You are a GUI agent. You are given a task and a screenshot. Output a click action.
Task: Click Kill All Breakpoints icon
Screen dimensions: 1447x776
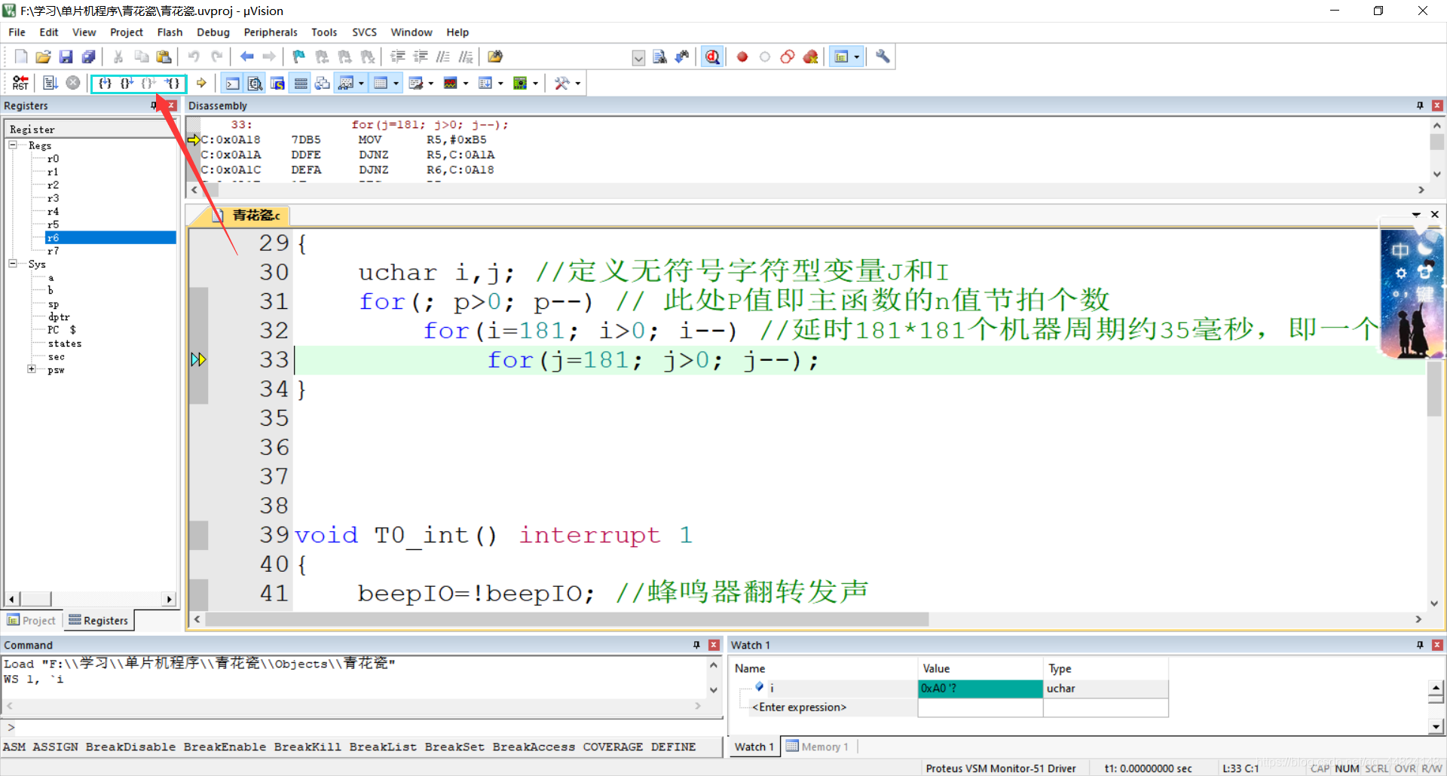click(x=810, y=57)
